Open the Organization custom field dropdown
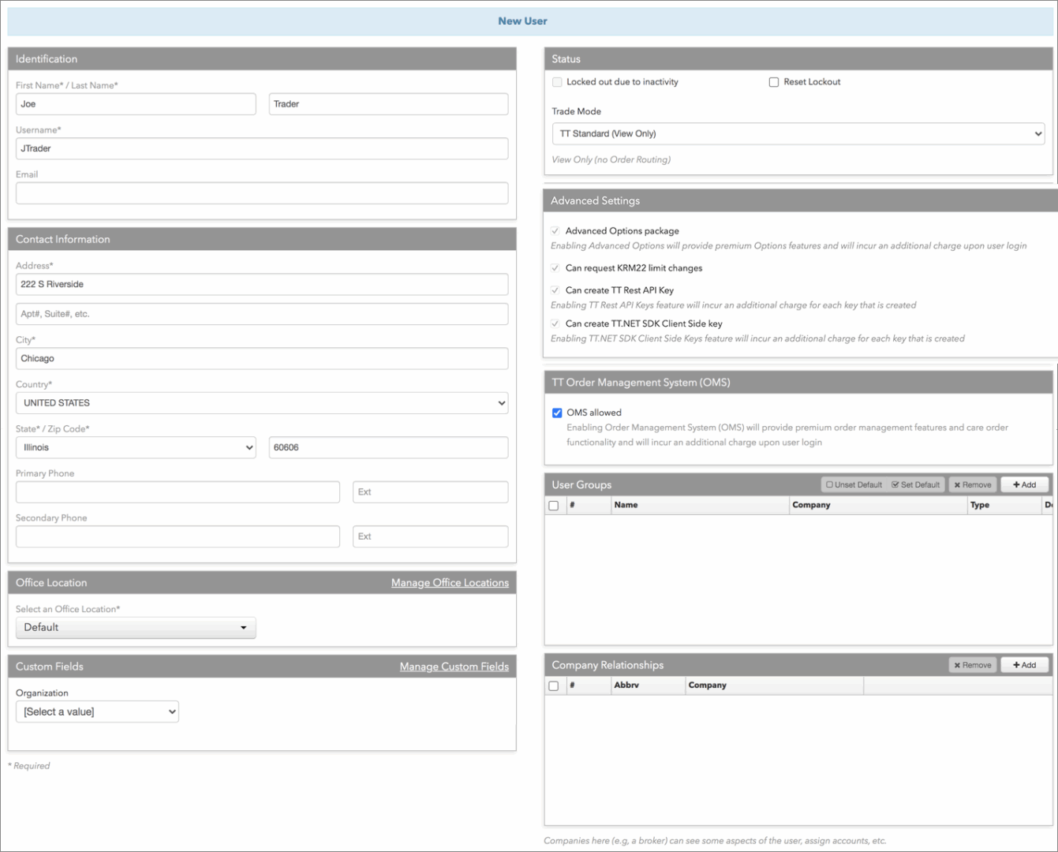The width and height of the screenshot is (1058, 852). coord(97,712)
